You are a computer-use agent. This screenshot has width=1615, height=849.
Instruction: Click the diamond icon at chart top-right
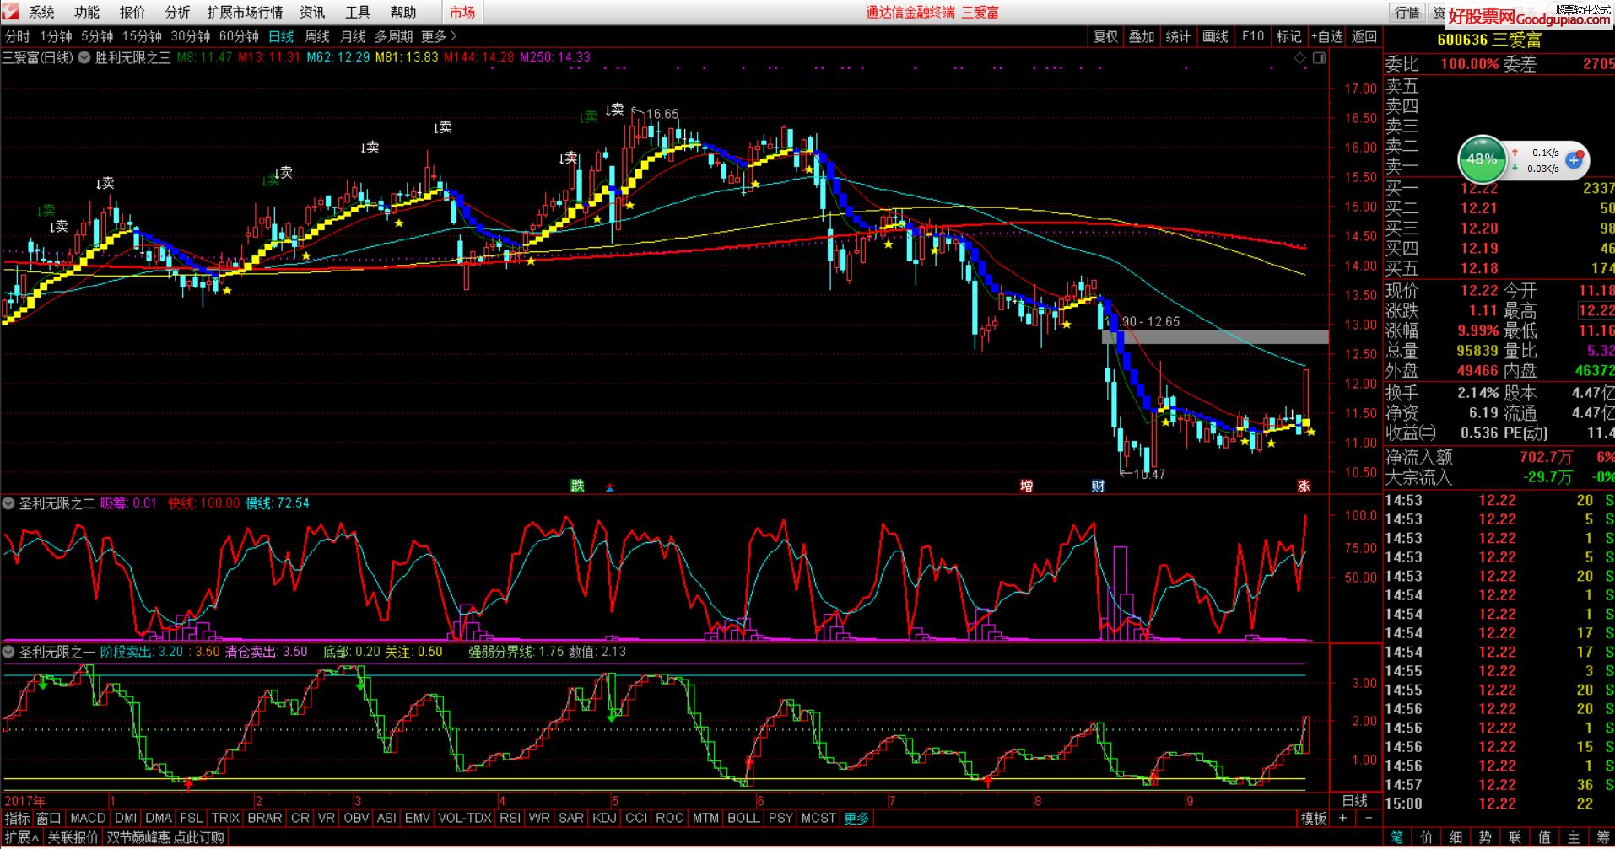(1299, 58)
